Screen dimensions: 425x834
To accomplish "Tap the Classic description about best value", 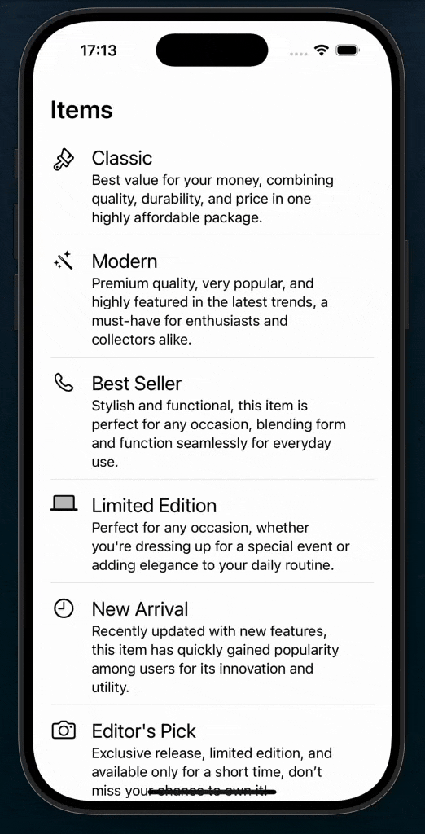I will pos(212,199).
